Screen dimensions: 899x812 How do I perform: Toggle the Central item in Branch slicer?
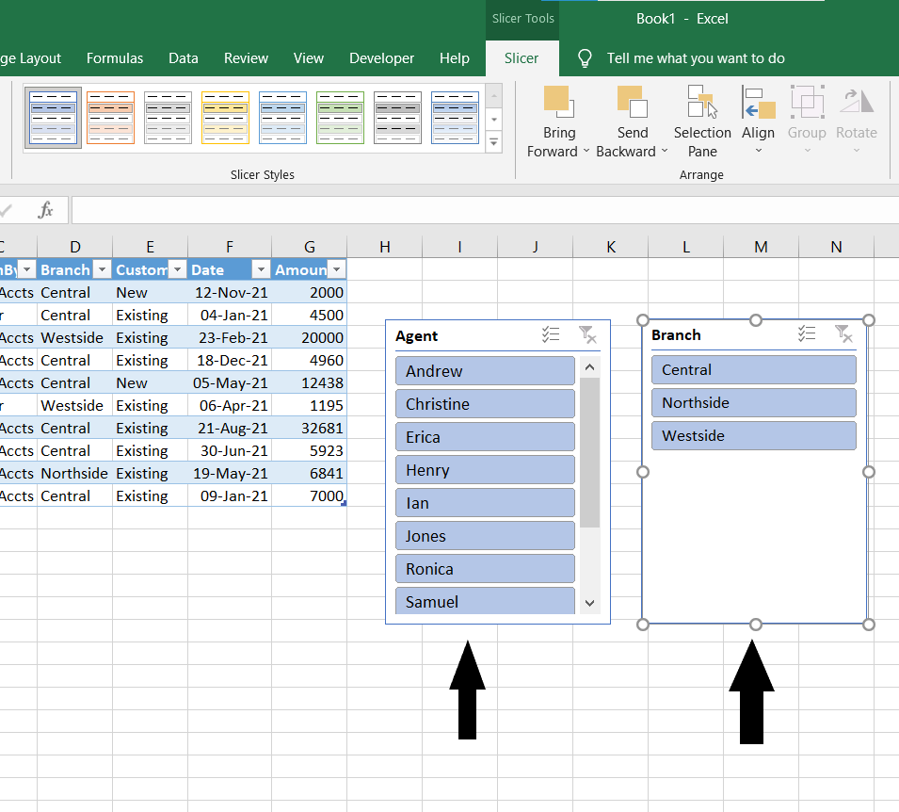coord(753,370)
